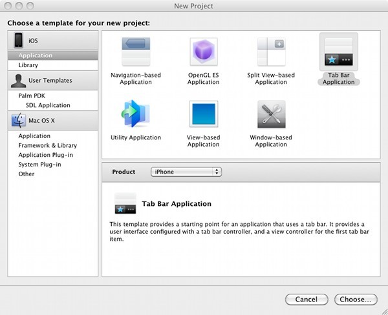Open the Product iPhone dropdown

tap(186, 172)
